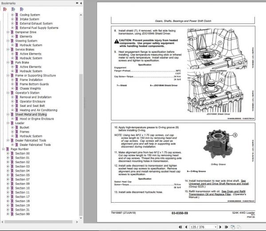Collapse bookmarks panel arrow icon
Viewport: 266px width, 231px height.
[81, 3]
